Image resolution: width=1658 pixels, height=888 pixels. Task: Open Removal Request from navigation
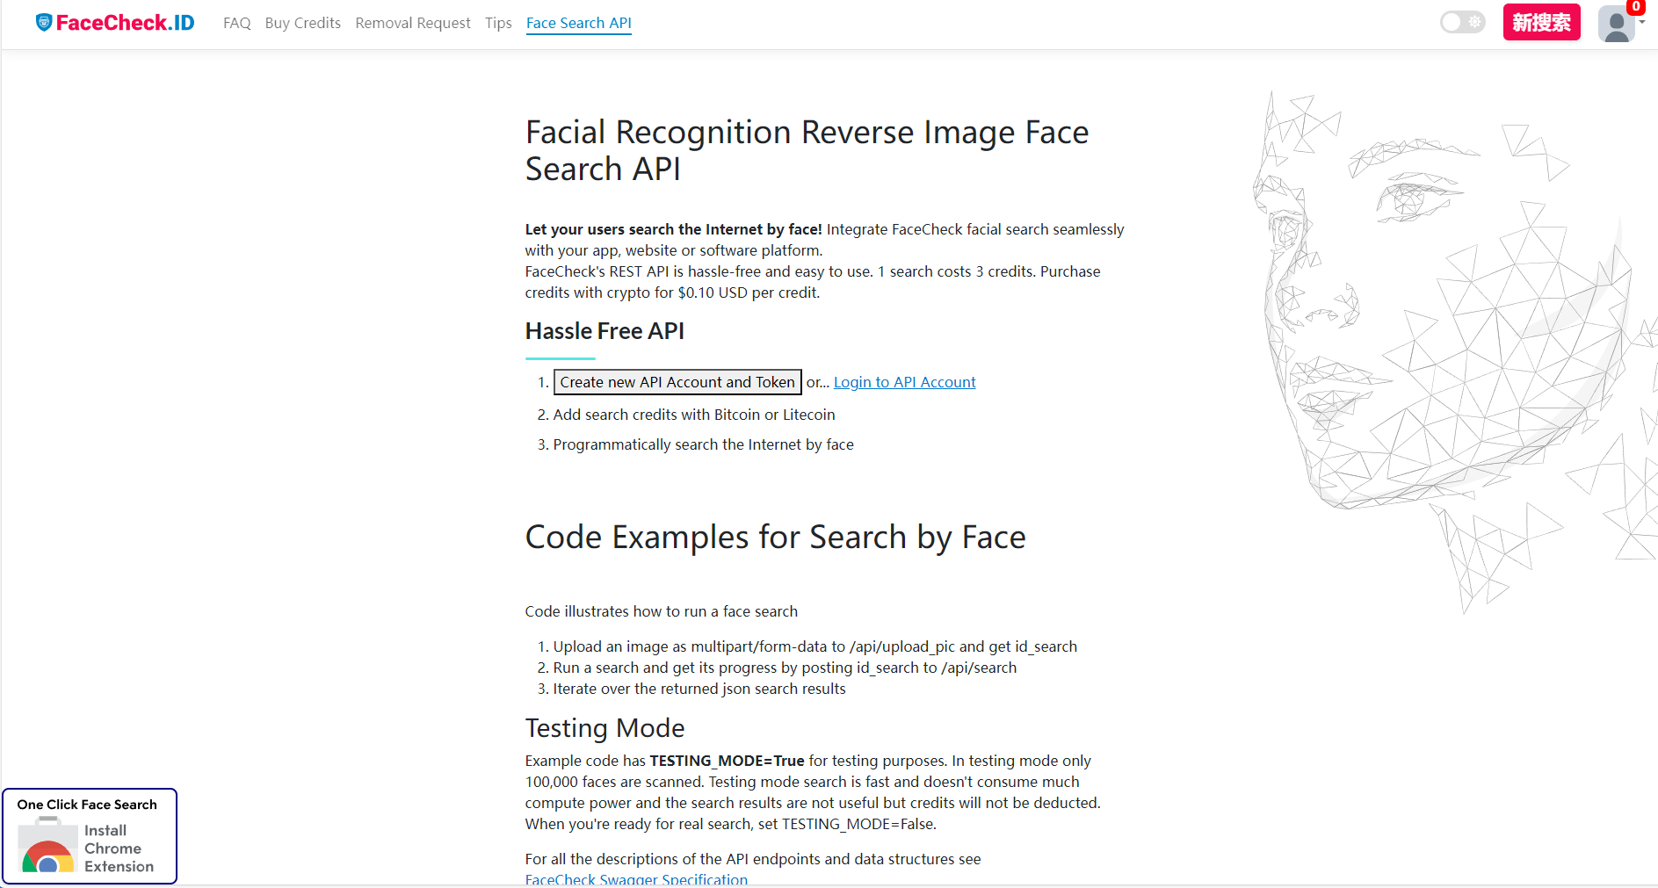click(x=412, y=23)
